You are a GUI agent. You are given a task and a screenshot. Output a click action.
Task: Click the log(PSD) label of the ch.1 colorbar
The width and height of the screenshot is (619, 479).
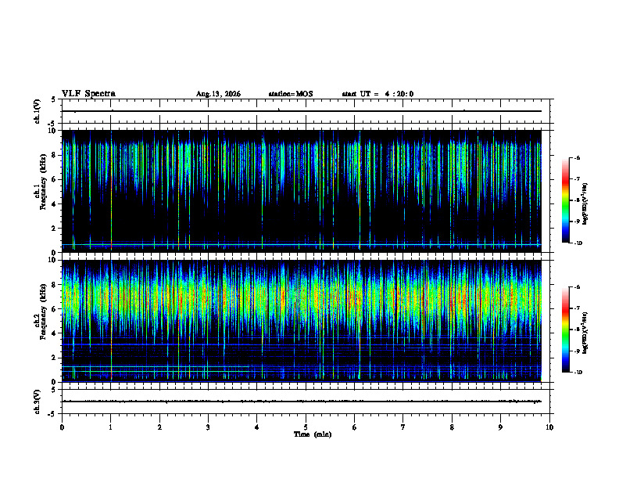[585, 203]
